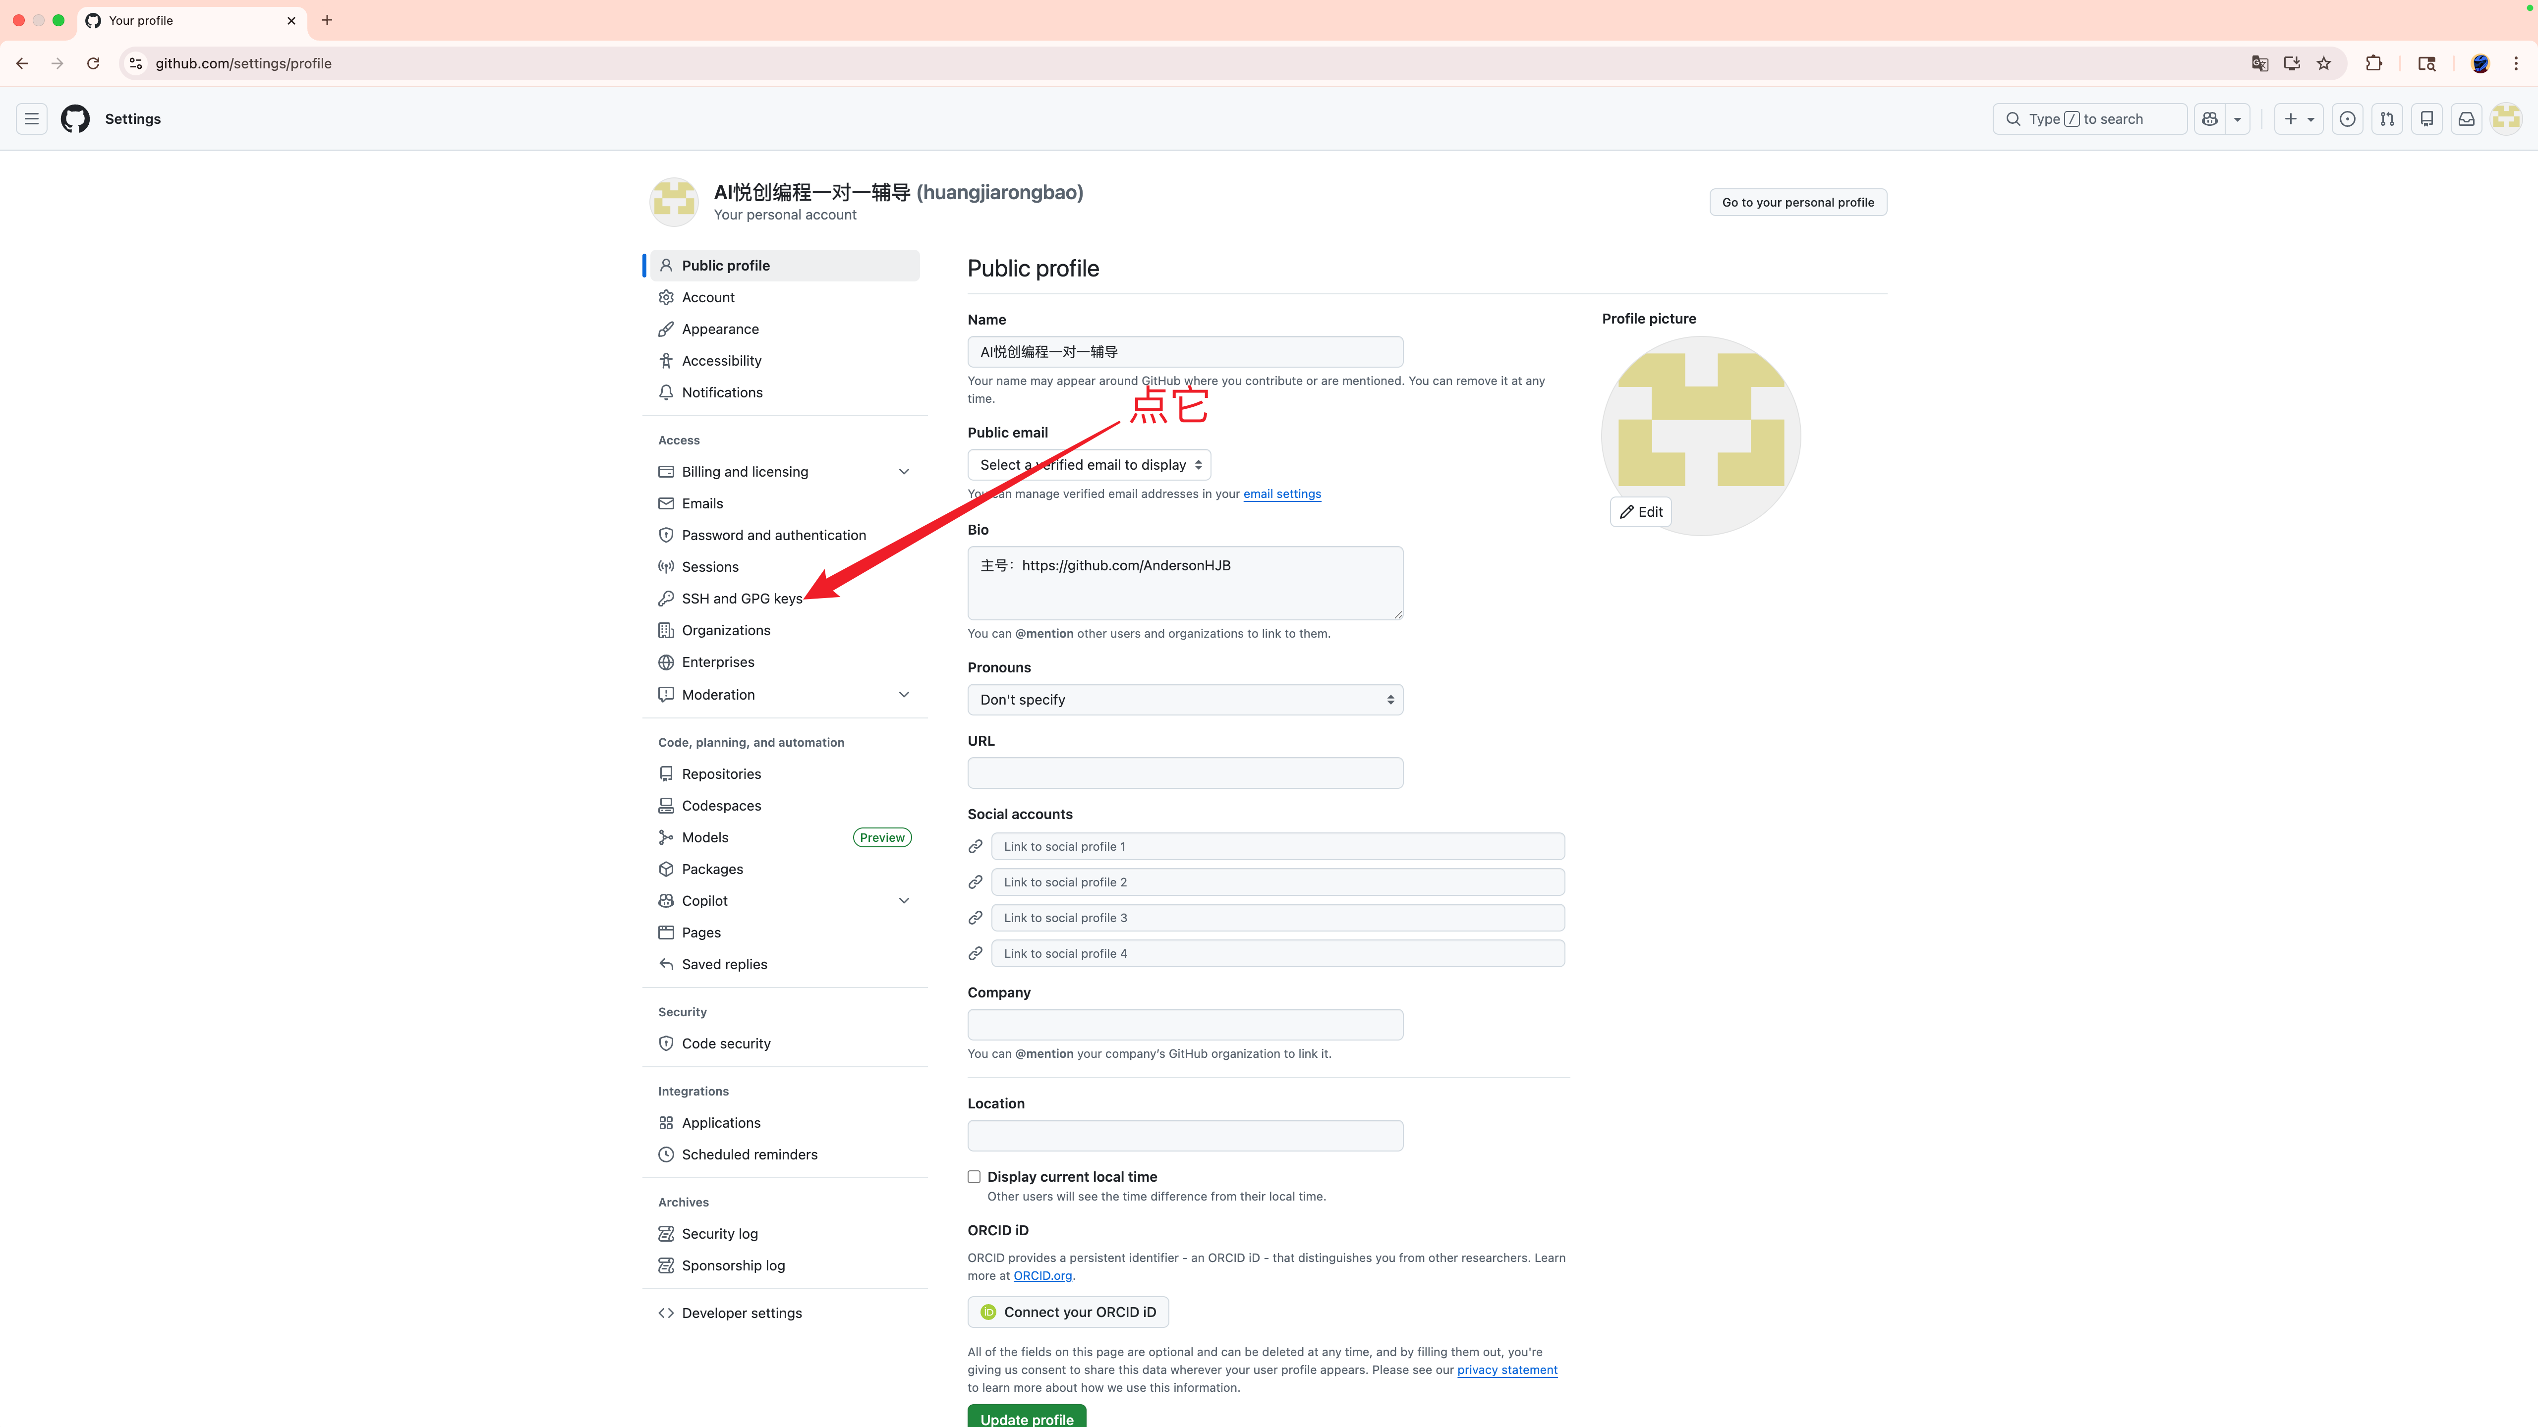Image resolution: width=2538 pixels, height=1427 pixels.
Task: View pull requests from header icon
Action: (x=2387, y=119)
